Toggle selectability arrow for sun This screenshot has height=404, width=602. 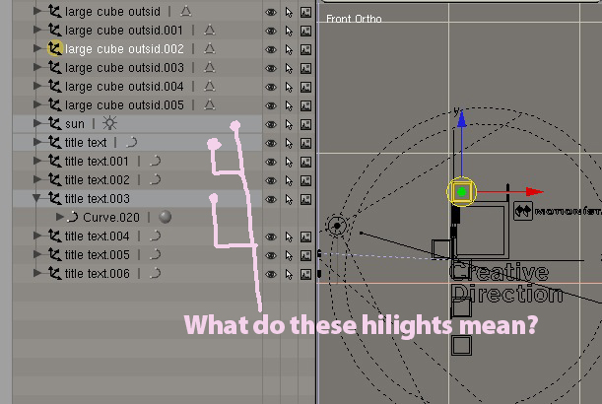click(x=289, y=125)
